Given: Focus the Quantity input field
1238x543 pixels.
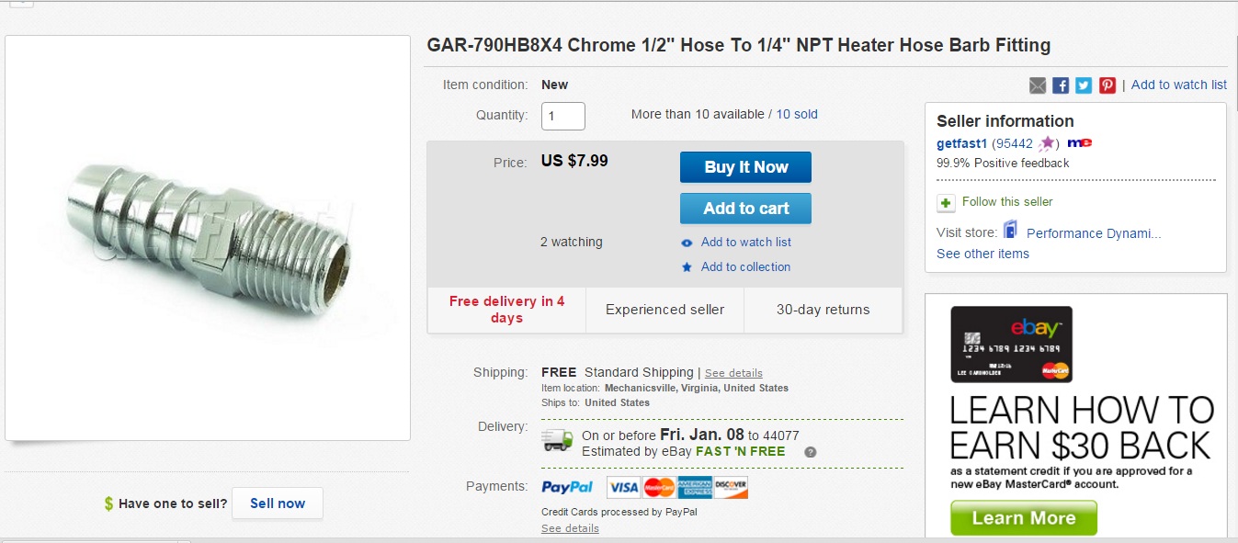Looking at the screenshot, I should 563,116.
